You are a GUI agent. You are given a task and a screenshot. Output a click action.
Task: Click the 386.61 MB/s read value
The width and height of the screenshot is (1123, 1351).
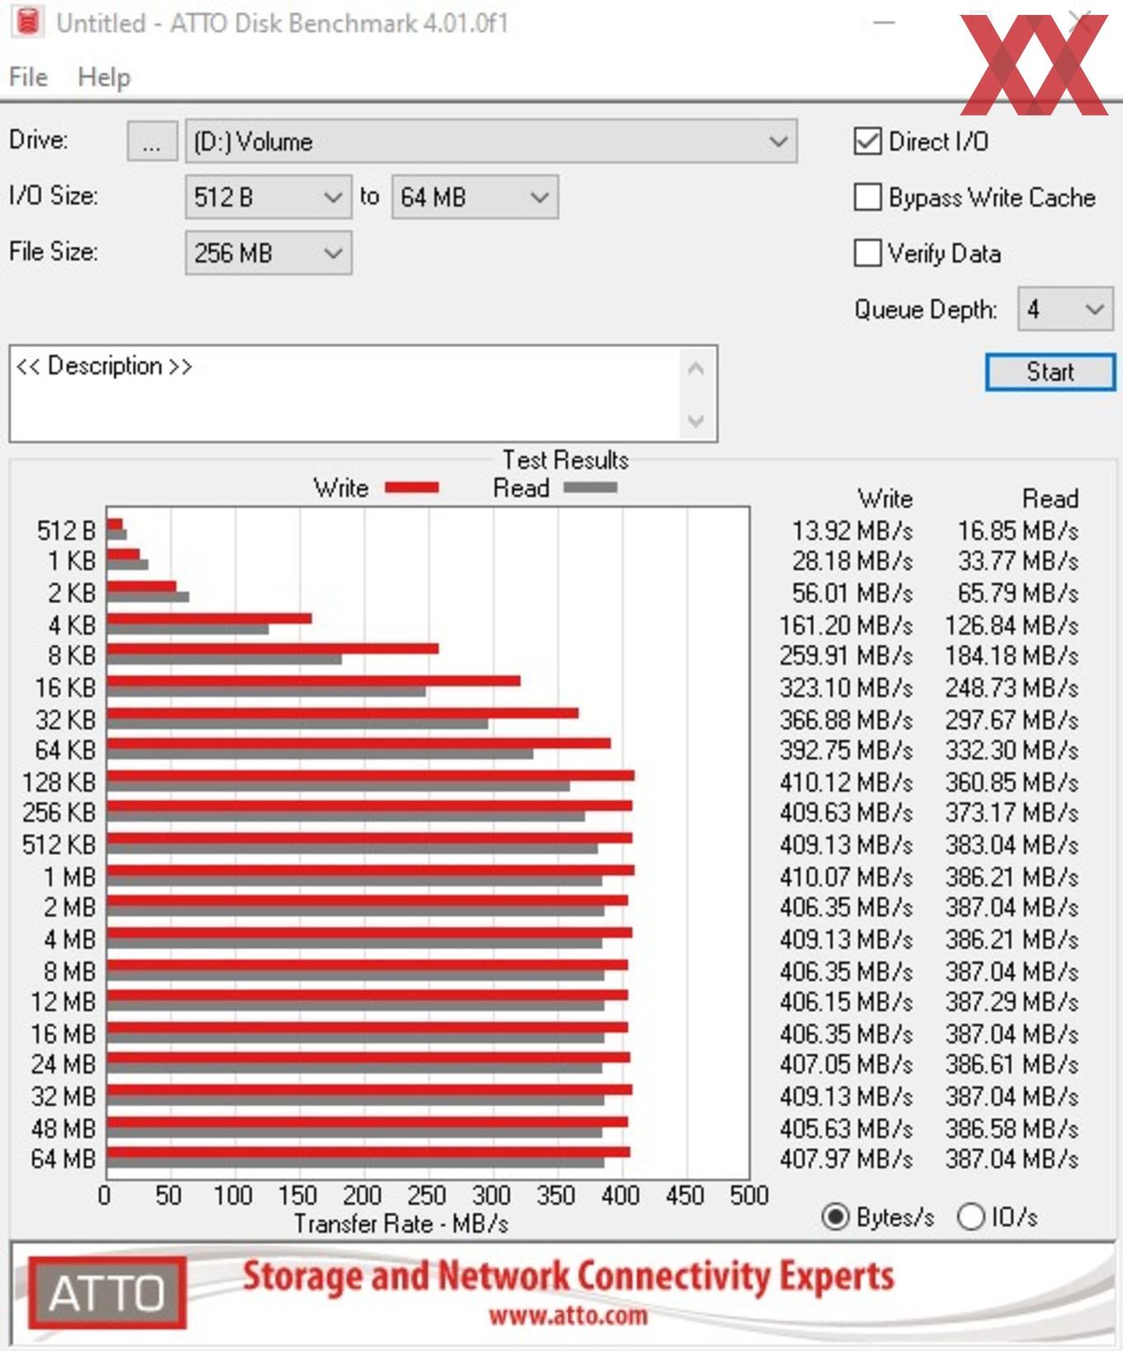point(1012,1064)
